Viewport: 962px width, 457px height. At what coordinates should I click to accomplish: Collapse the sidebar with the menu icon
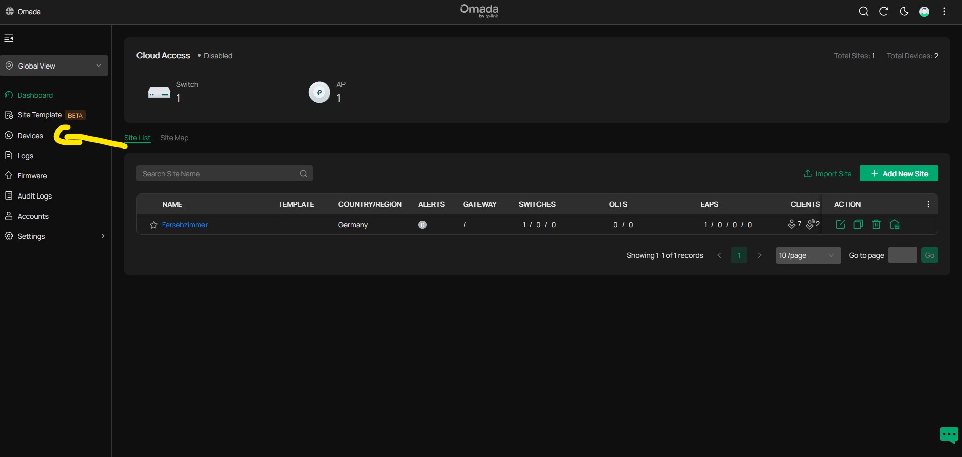9,38
